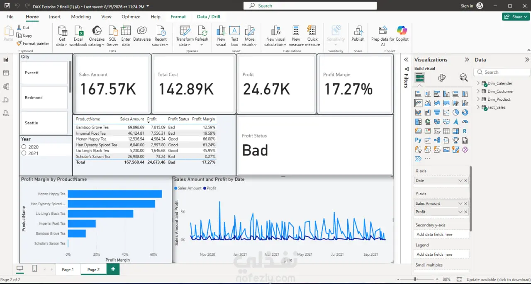This screenshot has width=531, height=284.
Task: Expand the Dim_Product table
Action: 478,99
